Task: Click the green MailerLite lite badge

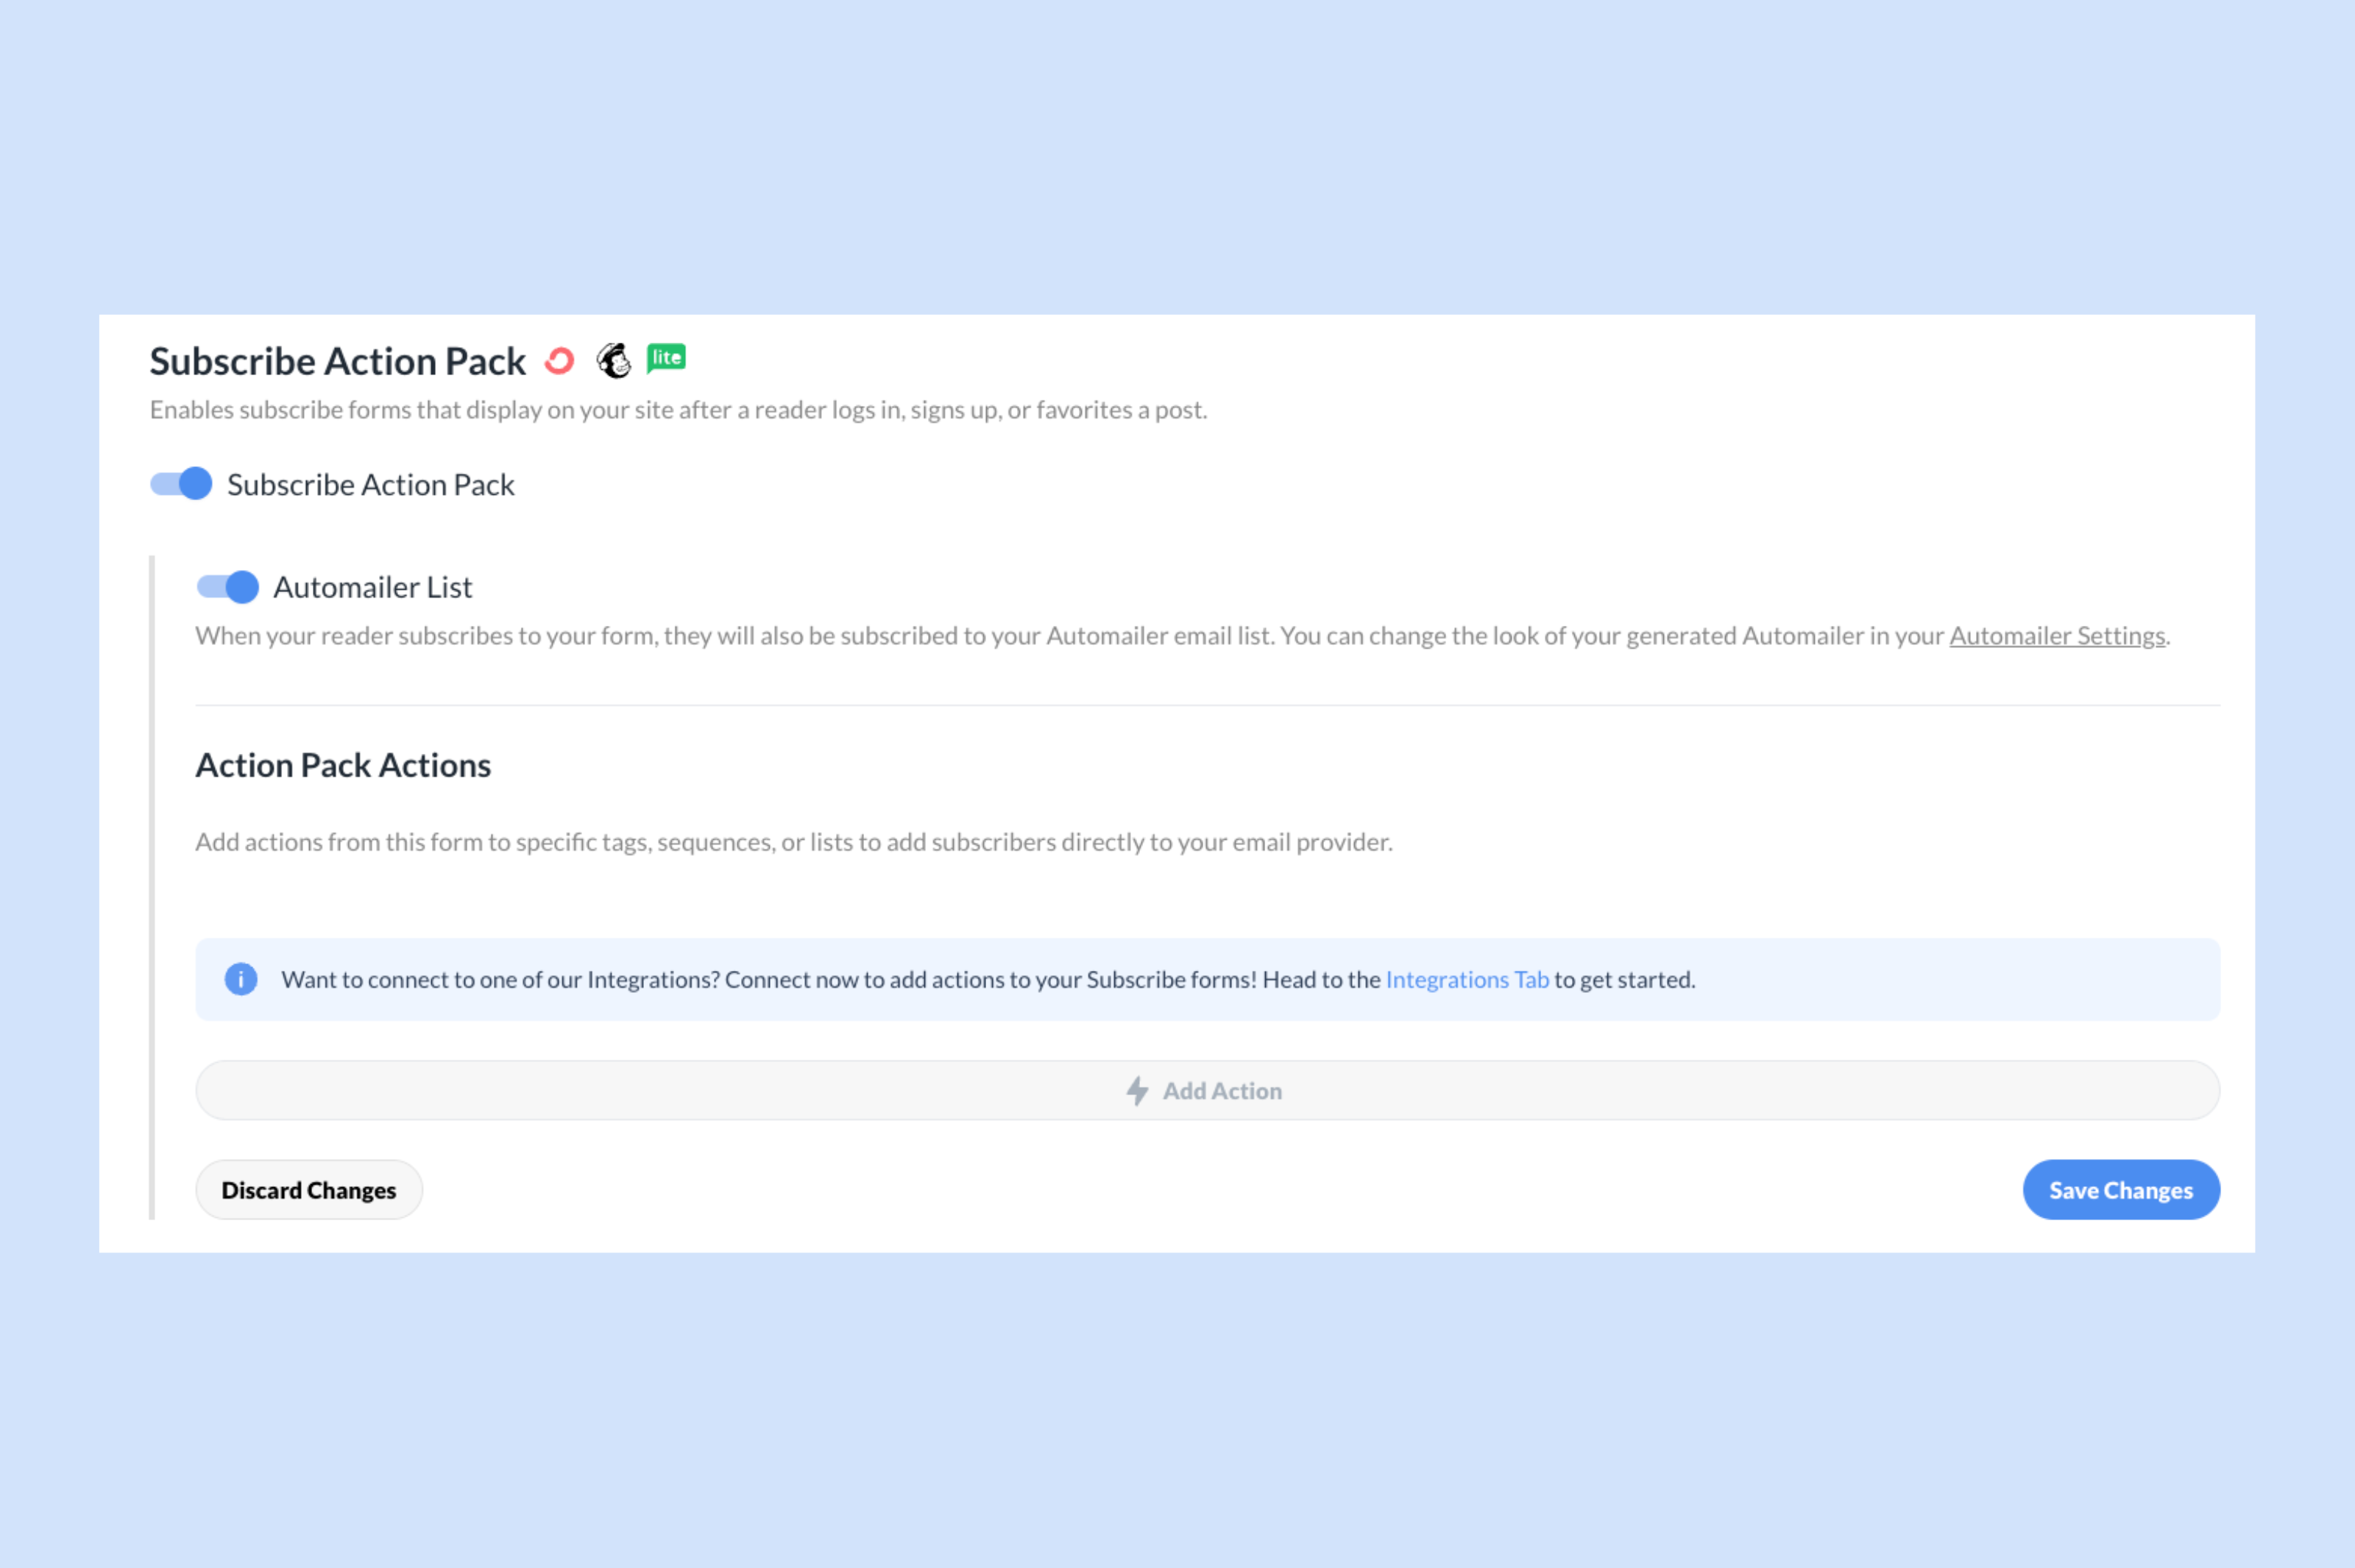Action: click(x=666, y=357)
